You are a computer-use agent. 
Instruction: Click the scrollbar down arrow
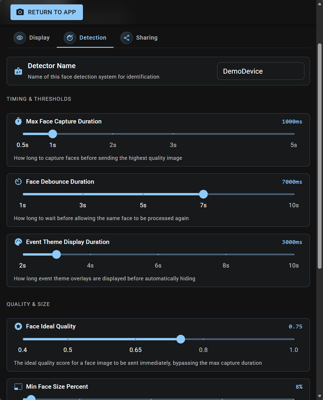pos(320,396)
